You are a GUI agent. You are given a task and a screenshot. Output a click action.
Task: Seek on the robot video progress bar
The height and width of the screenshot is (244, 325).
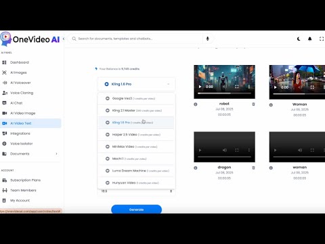click(224, 93)
